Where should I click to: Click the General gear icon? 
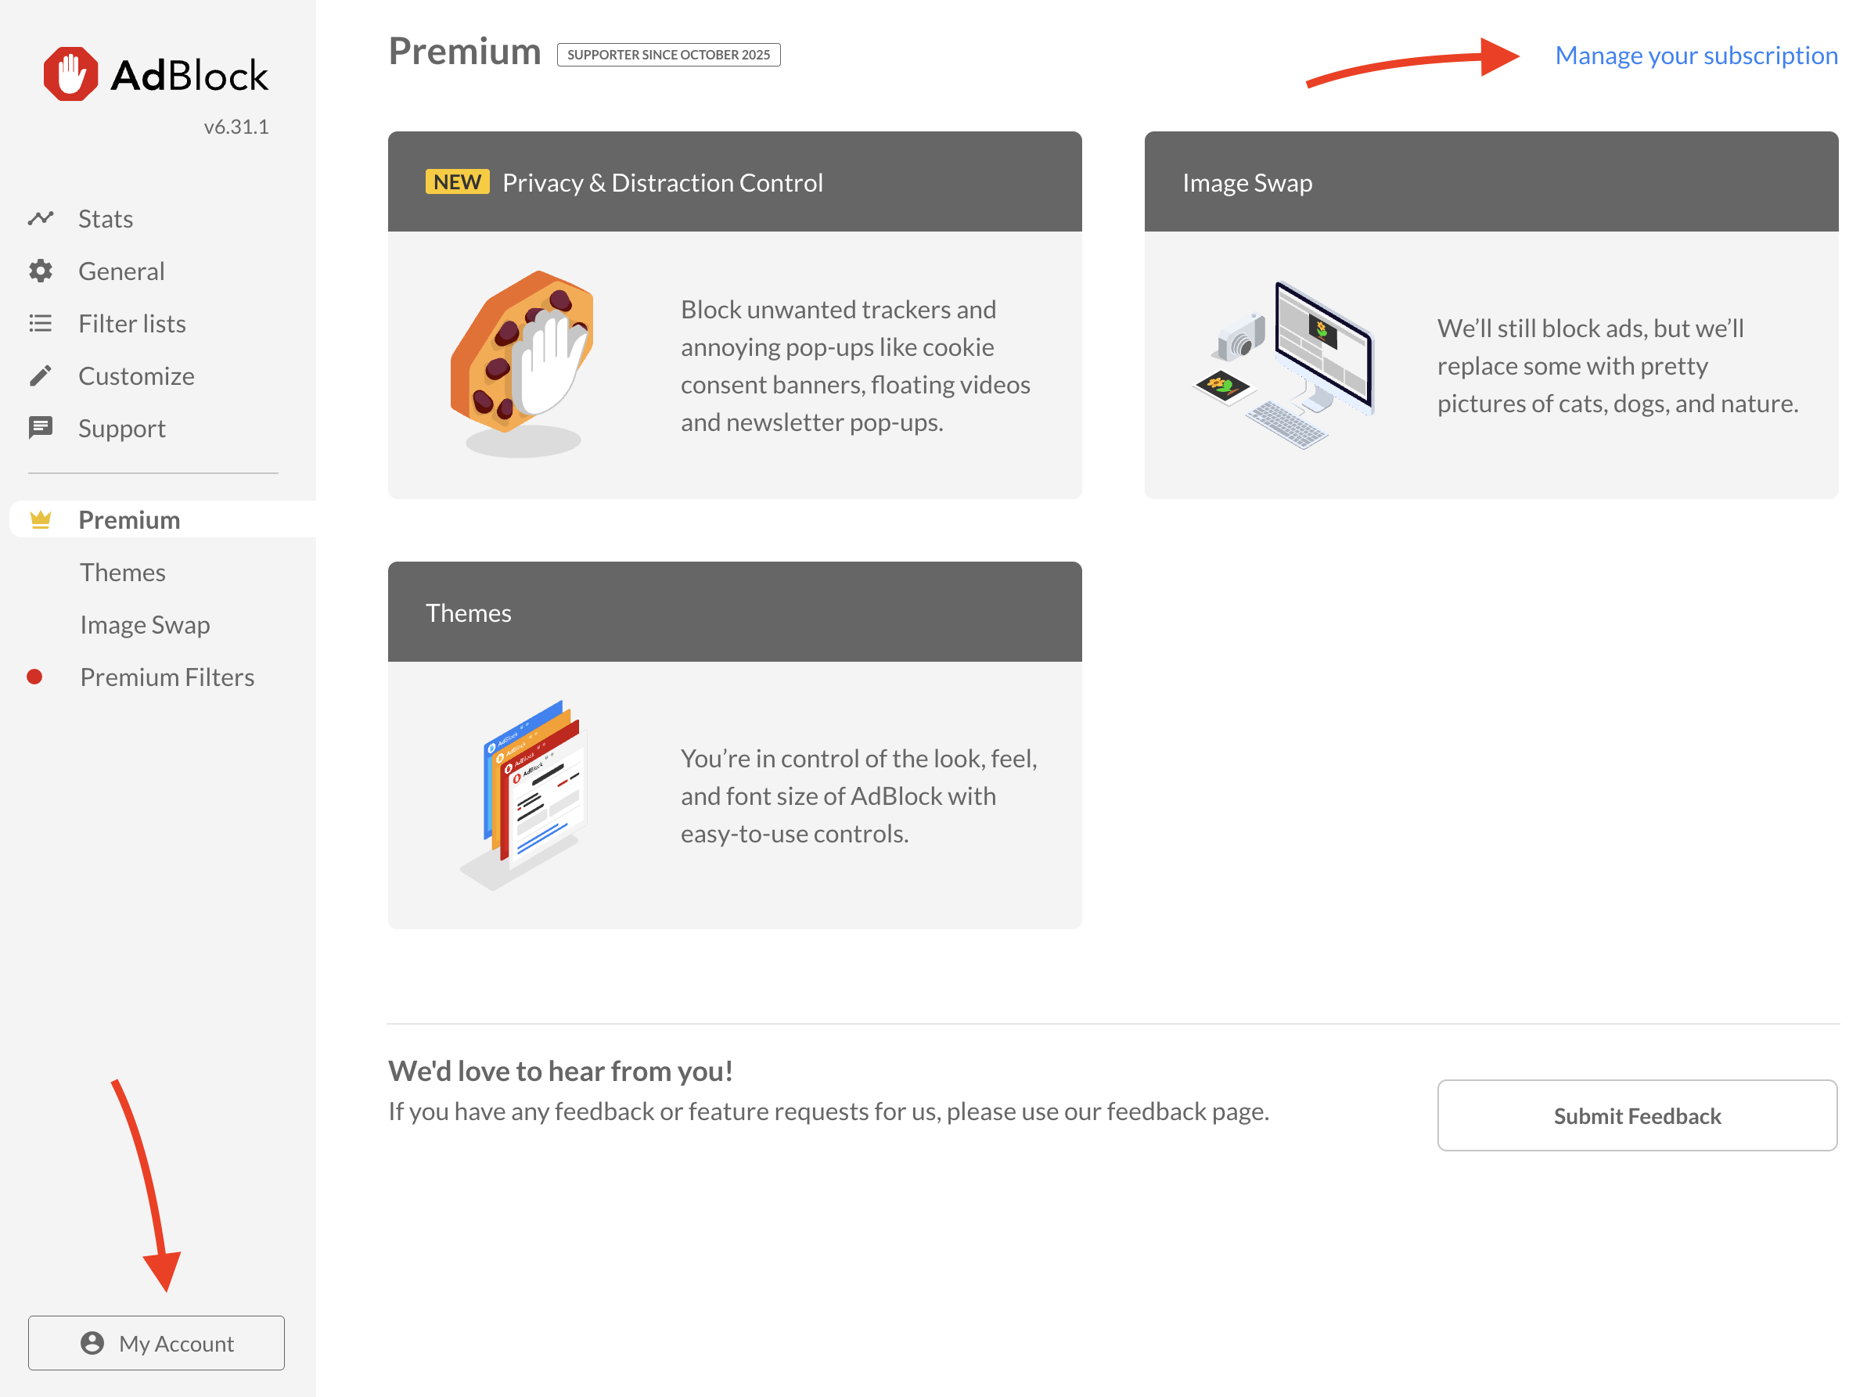point(41,271)
